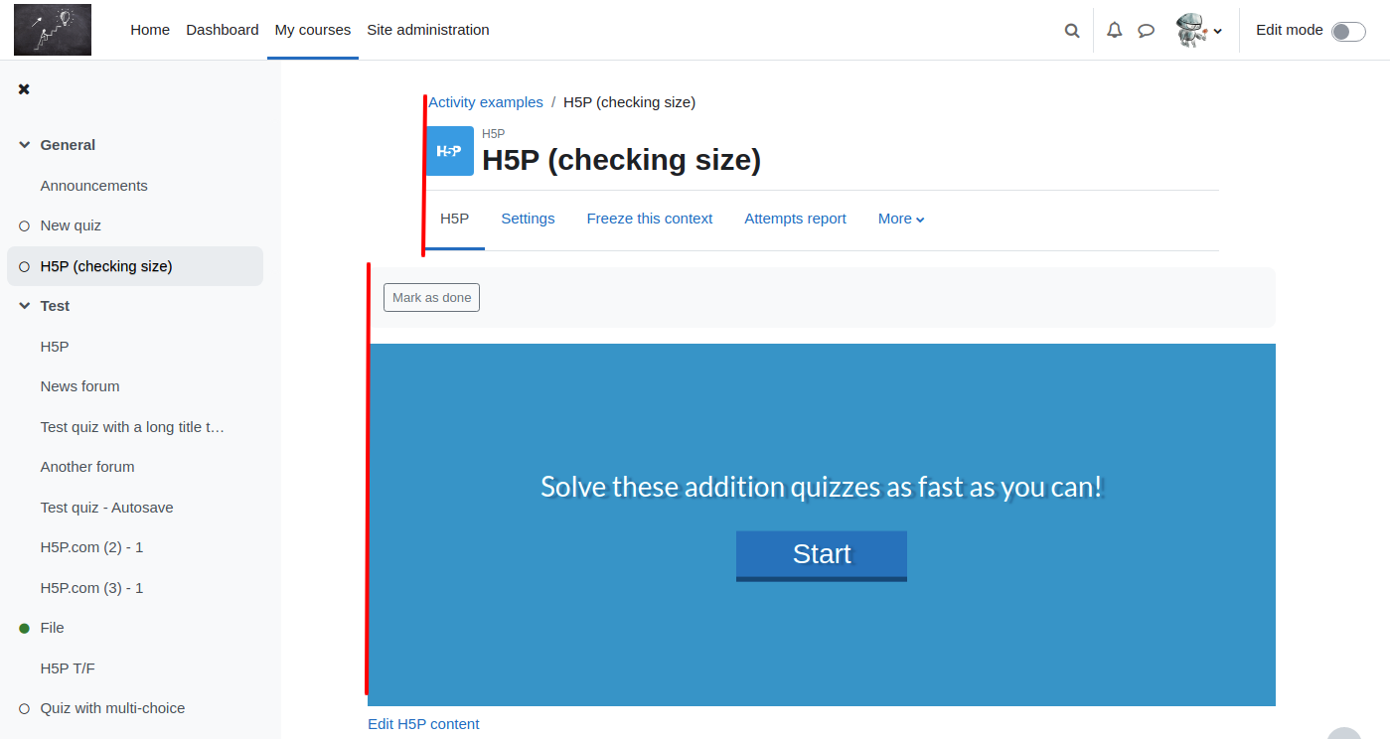Click completion circle beside H5P (checking size)
This screenshot has height=739, width=1390.
point(25,266)
